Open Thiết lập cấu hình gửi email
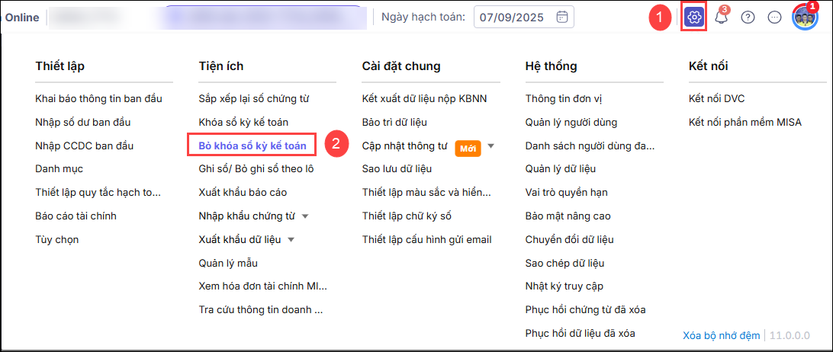Viewport: 833px width, 352px height. [427, 239]
